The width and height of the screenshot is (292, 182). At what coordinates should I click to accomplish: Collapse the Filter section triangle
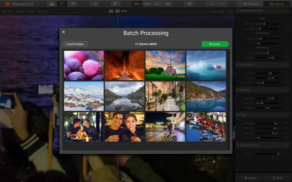pyautogui.click(x=238, y=115)
